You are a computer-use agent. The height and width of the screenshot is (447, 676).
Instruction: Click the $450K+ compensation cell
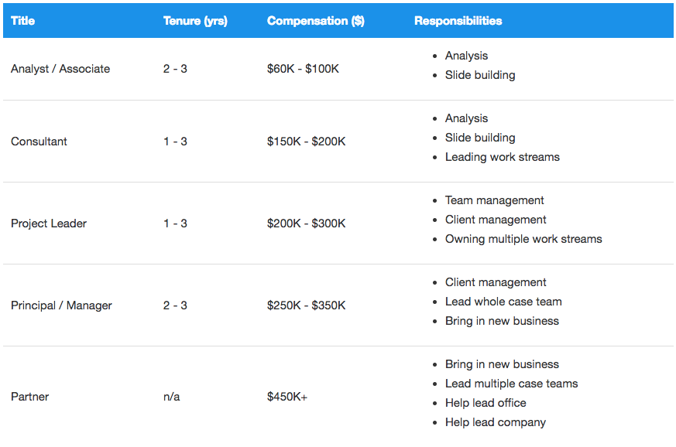pos(287,397)
